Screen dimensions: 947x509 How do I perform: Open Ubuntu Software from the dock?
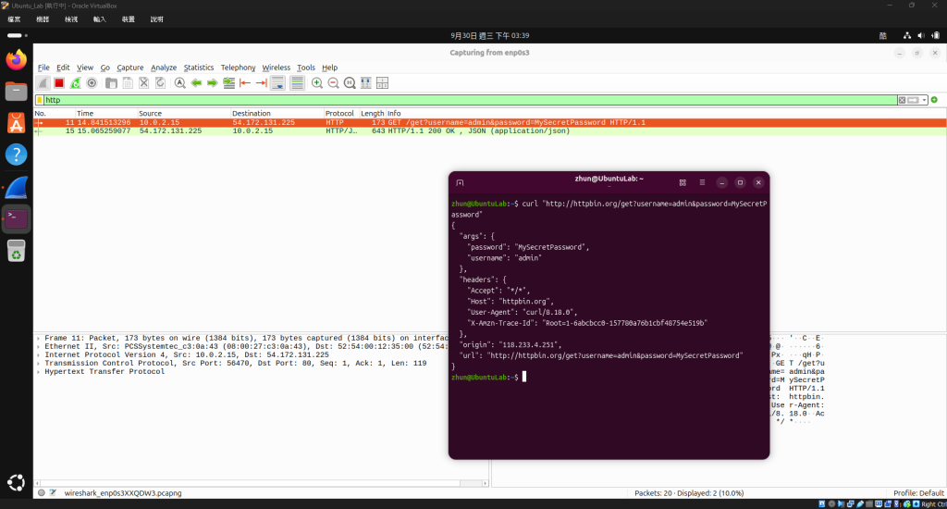coord(17,123)
